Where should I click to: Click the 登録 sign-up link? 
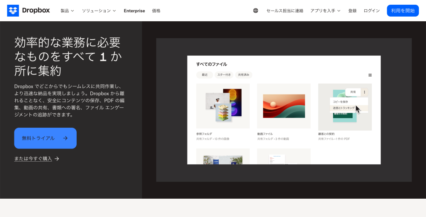tap(352, 11)
